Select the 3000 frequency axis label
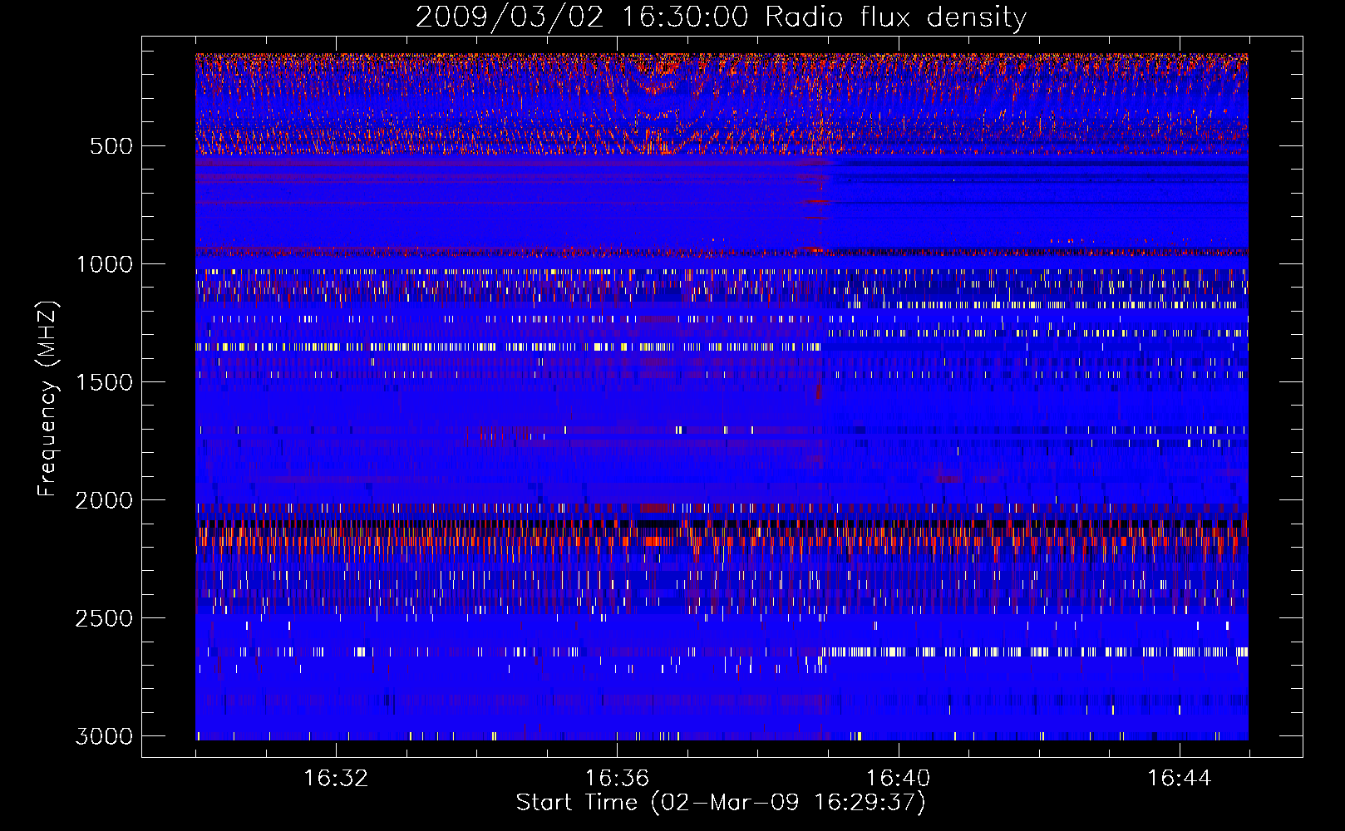This screenshot has width=1345, height=831. pos(104,736)
